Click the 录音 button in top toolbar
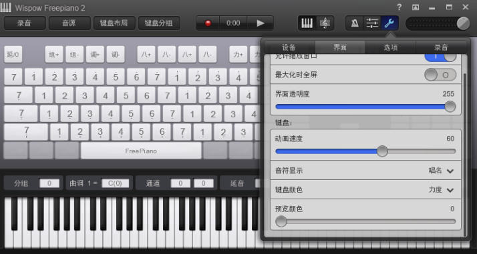The width and height of the screenshot is (477, 254). [x=25, y=23]
